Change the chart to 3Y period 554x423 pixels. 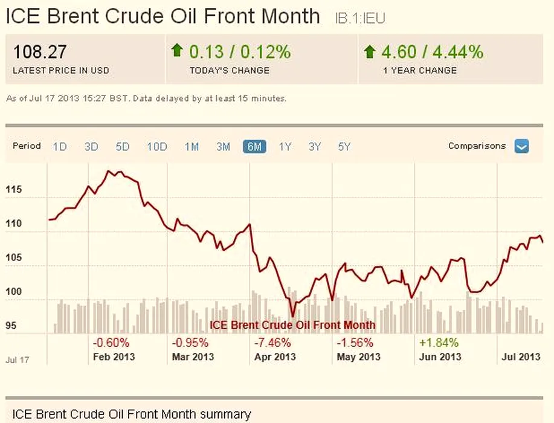click(315, 146)
